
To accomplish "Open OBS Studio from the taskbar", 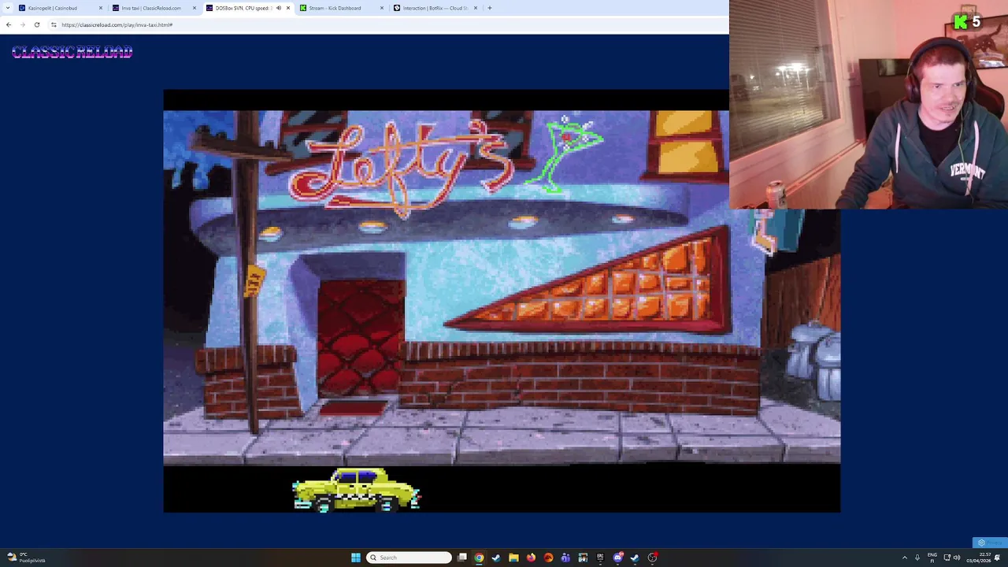I will click(x=652, y=558).
